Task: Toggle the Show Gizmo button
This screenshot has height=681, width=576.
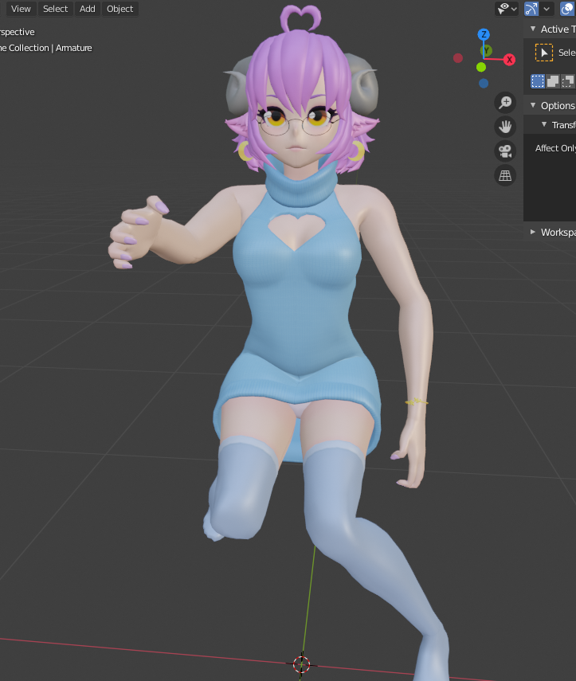Action: click(x=531, y=9)
